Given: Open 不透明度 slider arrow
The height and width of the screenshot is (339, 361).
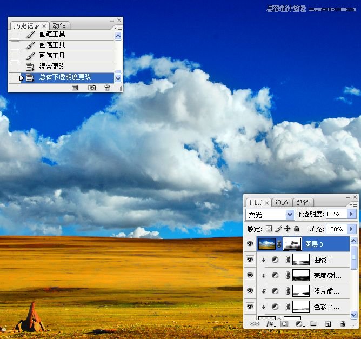Looking at the screenshot, I should (x=352, y=214).
